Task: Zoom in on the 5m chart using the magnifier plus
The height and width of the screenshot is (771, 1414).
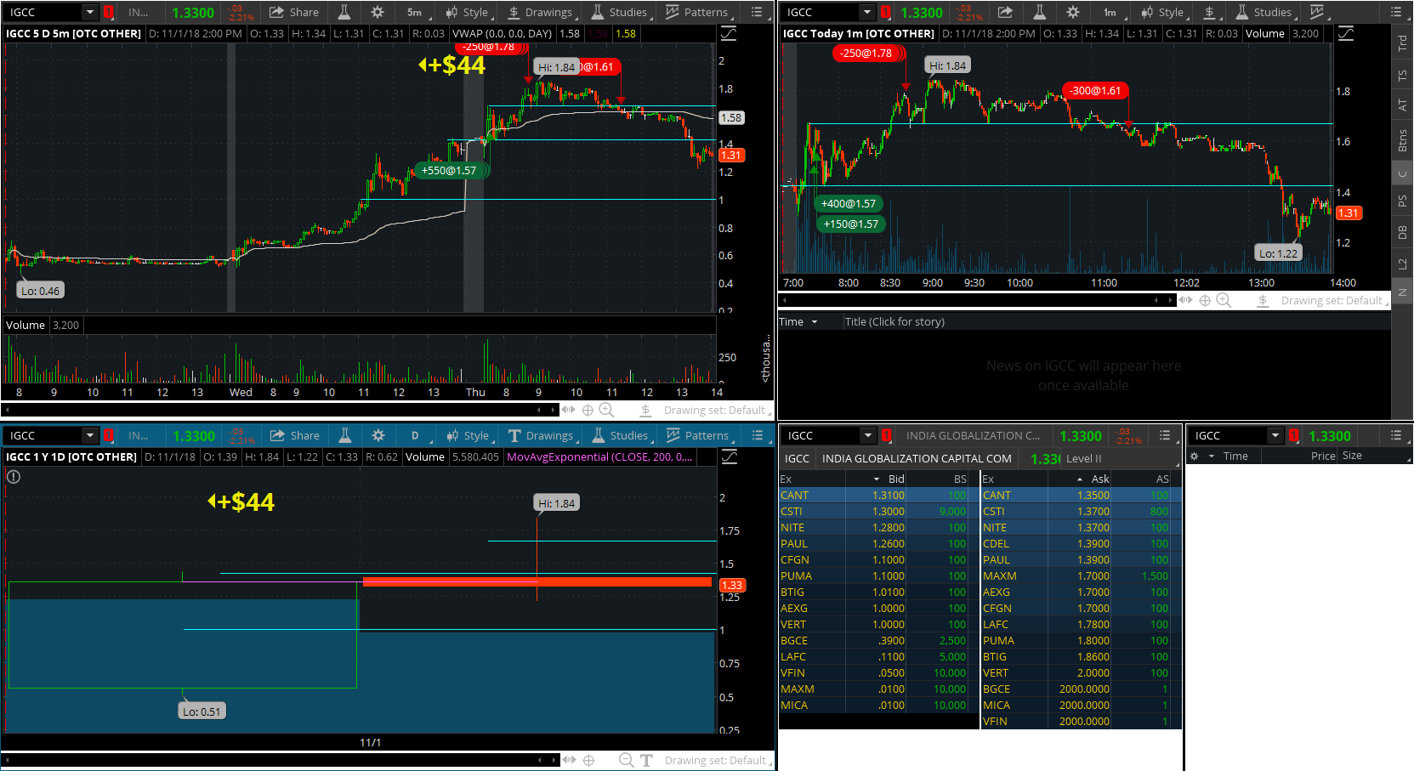Action: (x=606, y=411)
